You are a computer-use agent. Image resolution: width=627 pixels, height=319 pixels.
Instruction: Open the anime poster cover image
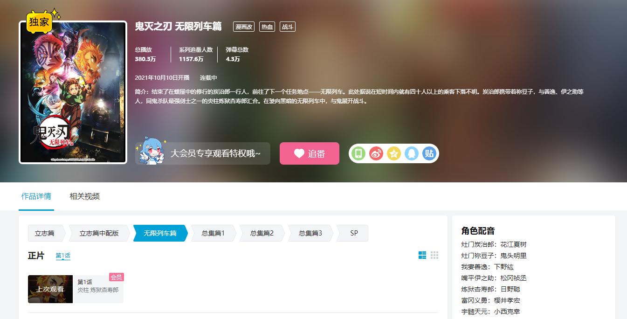73,92
